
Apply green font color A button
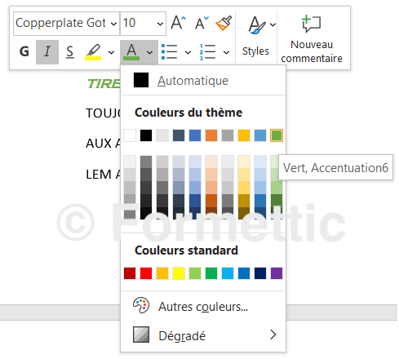[x=131, y=52]
